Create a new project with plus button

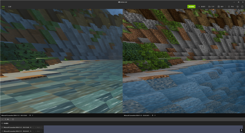point(202,6)
